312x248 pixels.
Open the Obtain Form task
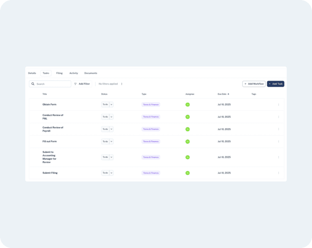point(49,105)
